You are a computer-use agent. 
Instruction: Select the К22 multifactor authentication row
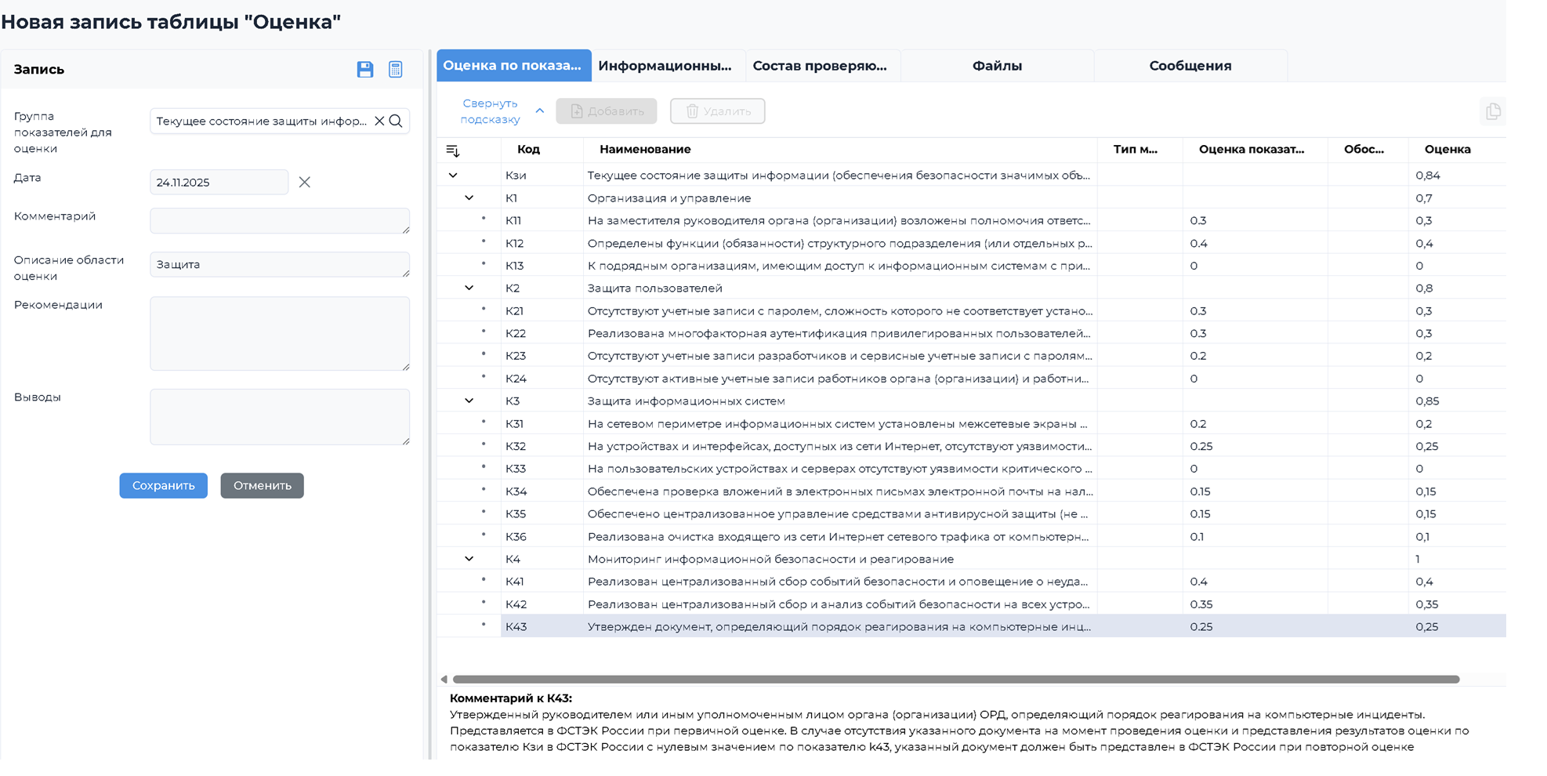click(x=838, y=333)
